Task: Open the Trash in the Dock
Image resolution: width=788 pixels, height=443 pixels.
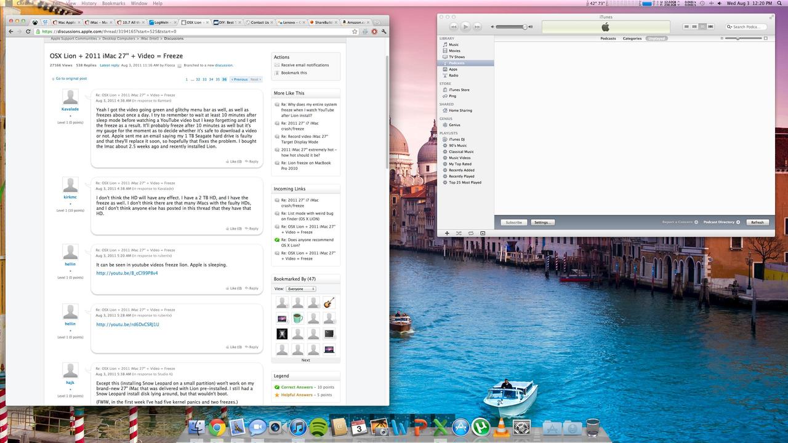Action: pyautogui.click(x=592, y=427)
